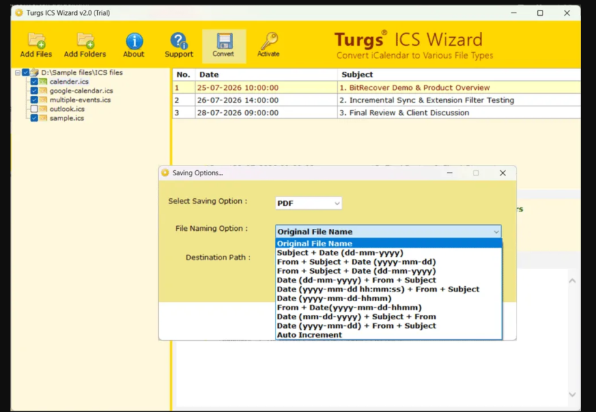Click the Subject column header

459,74
